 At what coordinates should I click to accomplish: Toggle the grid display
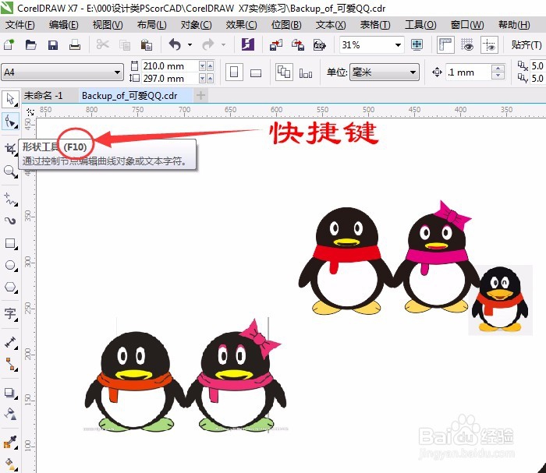pyautogui.click(x=467, y=45)
